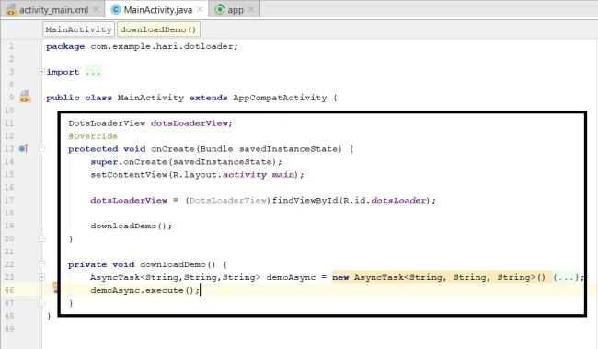Click the @Override annotation

93,136
